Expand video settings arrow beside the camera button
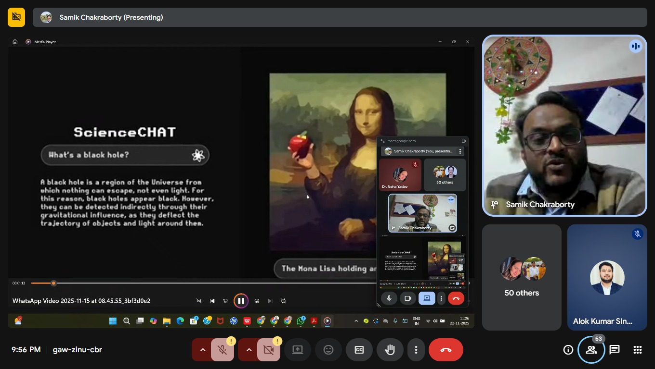 tap(249, 350)
